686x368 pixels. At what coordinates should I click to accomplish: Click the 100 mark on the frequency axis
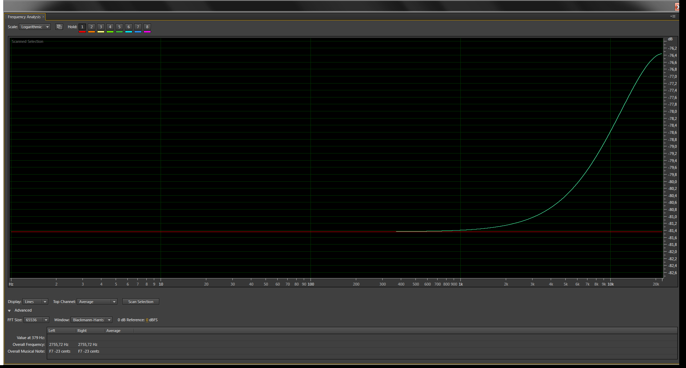pos(311,284)
